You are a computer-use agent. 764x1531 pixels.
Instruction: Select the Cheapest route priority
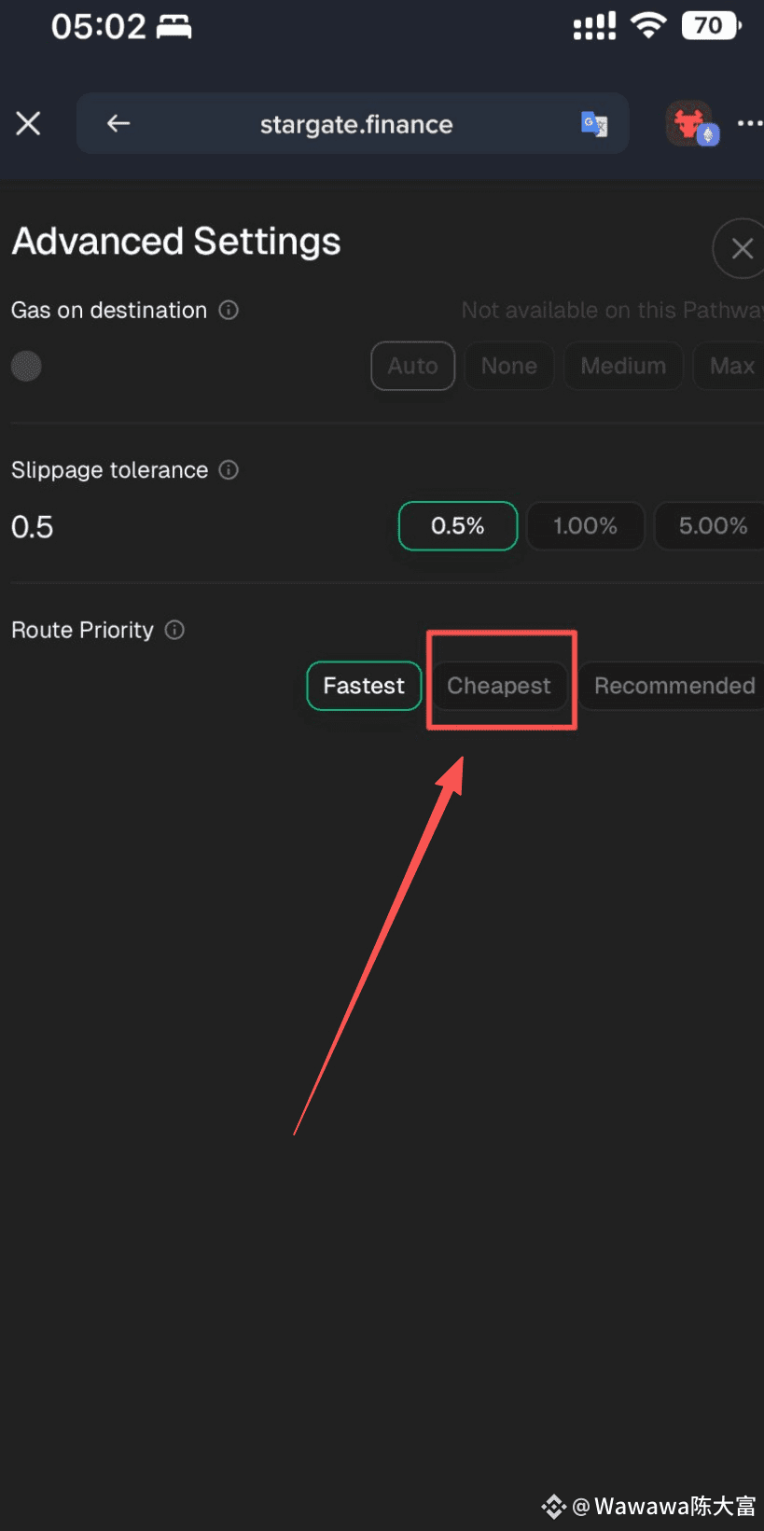pyautogui.click(x=499, y=686)
